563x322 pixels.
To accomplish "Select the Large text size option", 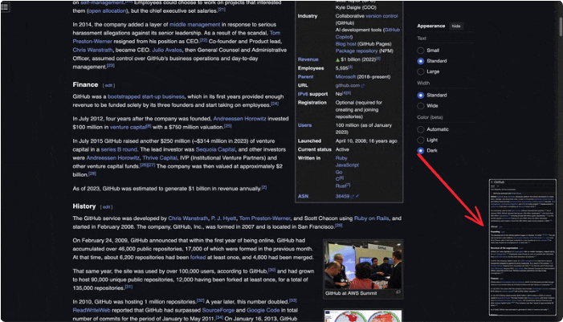I will pos(421,71).
